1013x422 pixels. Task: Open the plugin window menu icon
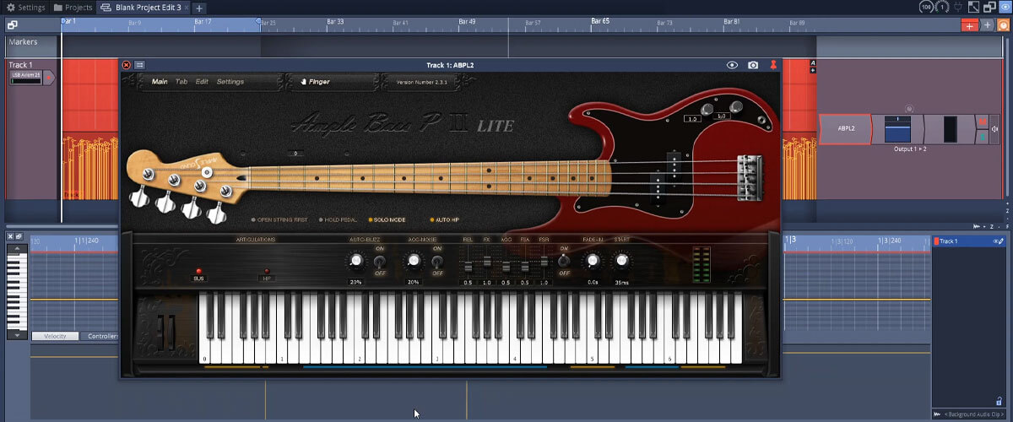pos(140,65)
